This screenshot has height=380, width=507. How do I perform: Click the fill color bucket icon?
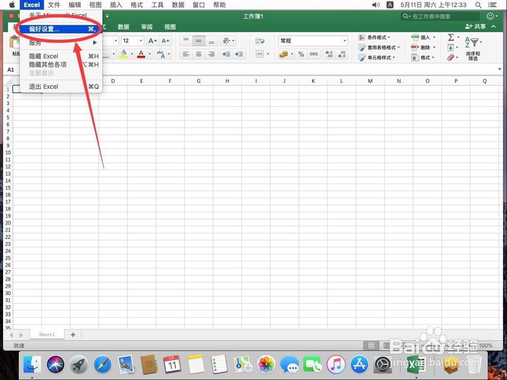[123, 54]
